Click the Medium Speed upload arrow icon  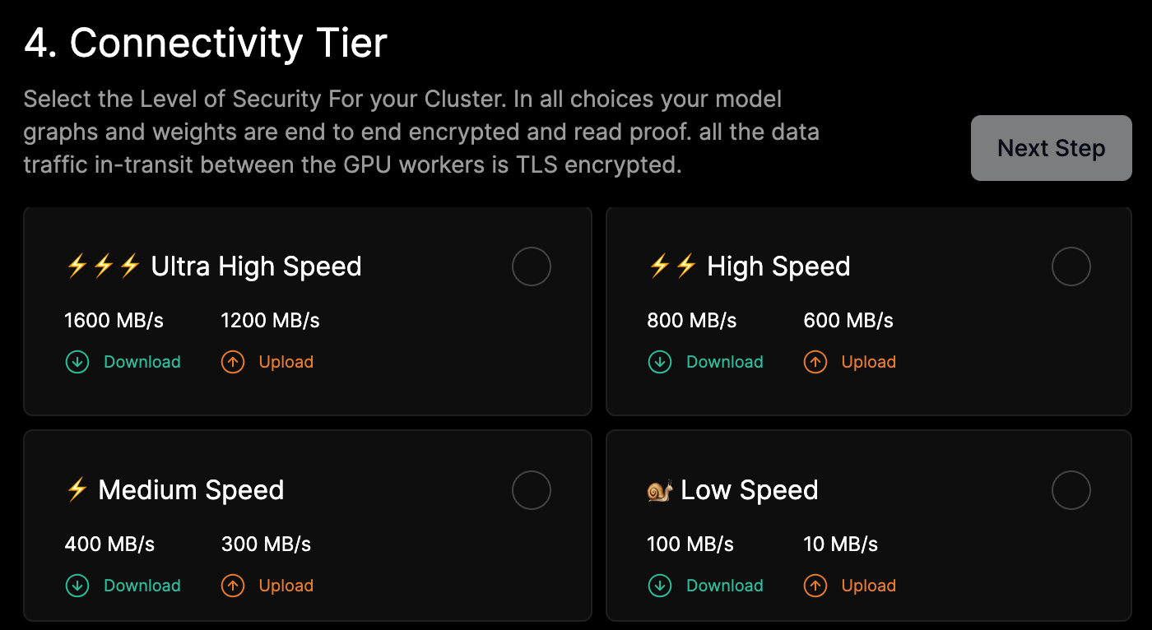[x=233, y=586]
